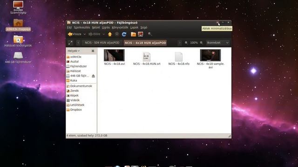The width and height of the screenshot is (298, 167).
Task: Maximize the file browser window
Action: tap(223, 23)
